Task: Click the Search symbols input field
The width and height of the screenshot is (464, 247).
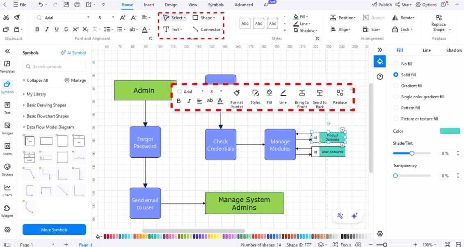Action: (x=54, y=66)
